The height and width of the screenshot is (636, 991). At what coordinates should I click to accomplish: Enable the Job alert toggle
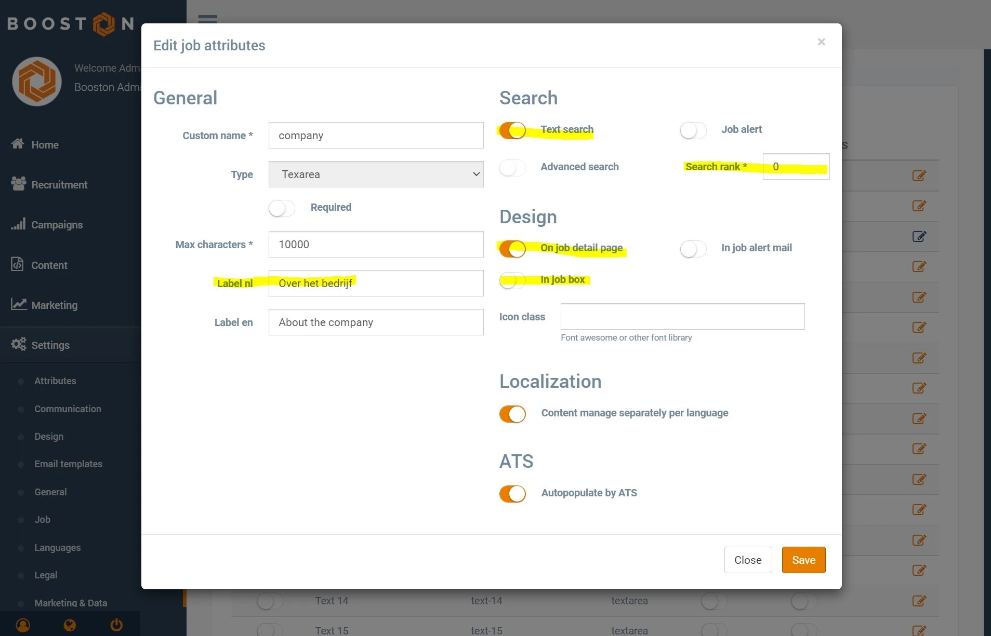(693, 130)
